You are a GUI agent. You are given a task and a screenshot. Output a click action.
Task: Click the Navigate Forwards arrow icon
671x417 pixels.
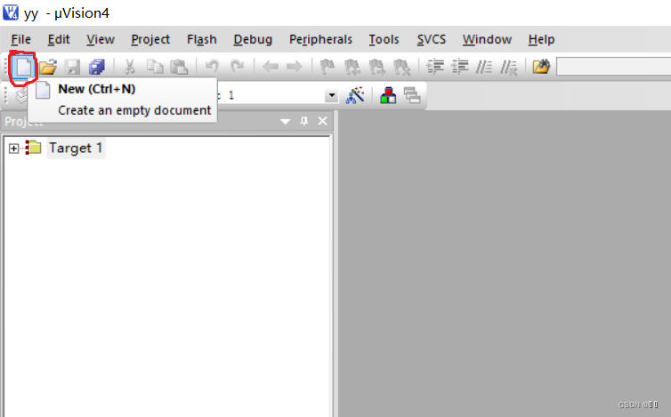(295, 67)
